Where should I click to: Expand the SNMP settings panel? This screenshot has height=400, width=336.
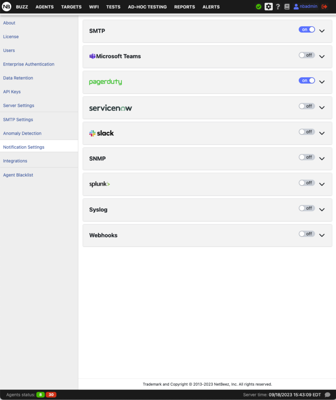point(322,159)
